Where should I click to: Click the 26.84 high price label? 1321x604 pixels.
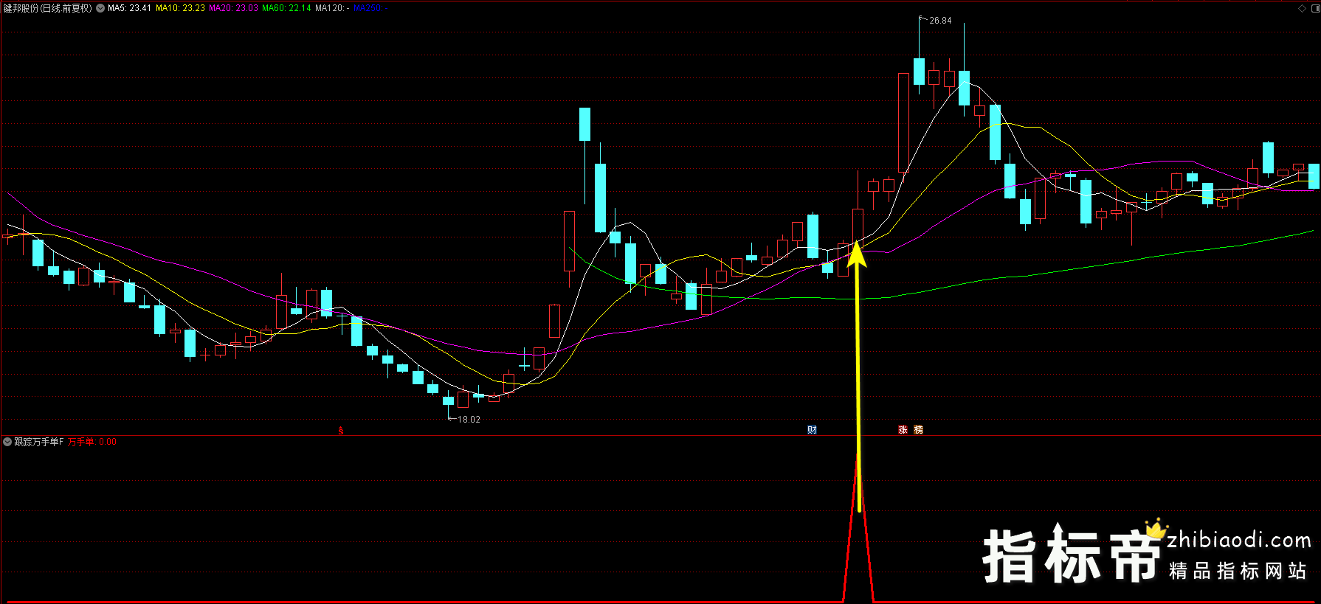pos(939,21)
